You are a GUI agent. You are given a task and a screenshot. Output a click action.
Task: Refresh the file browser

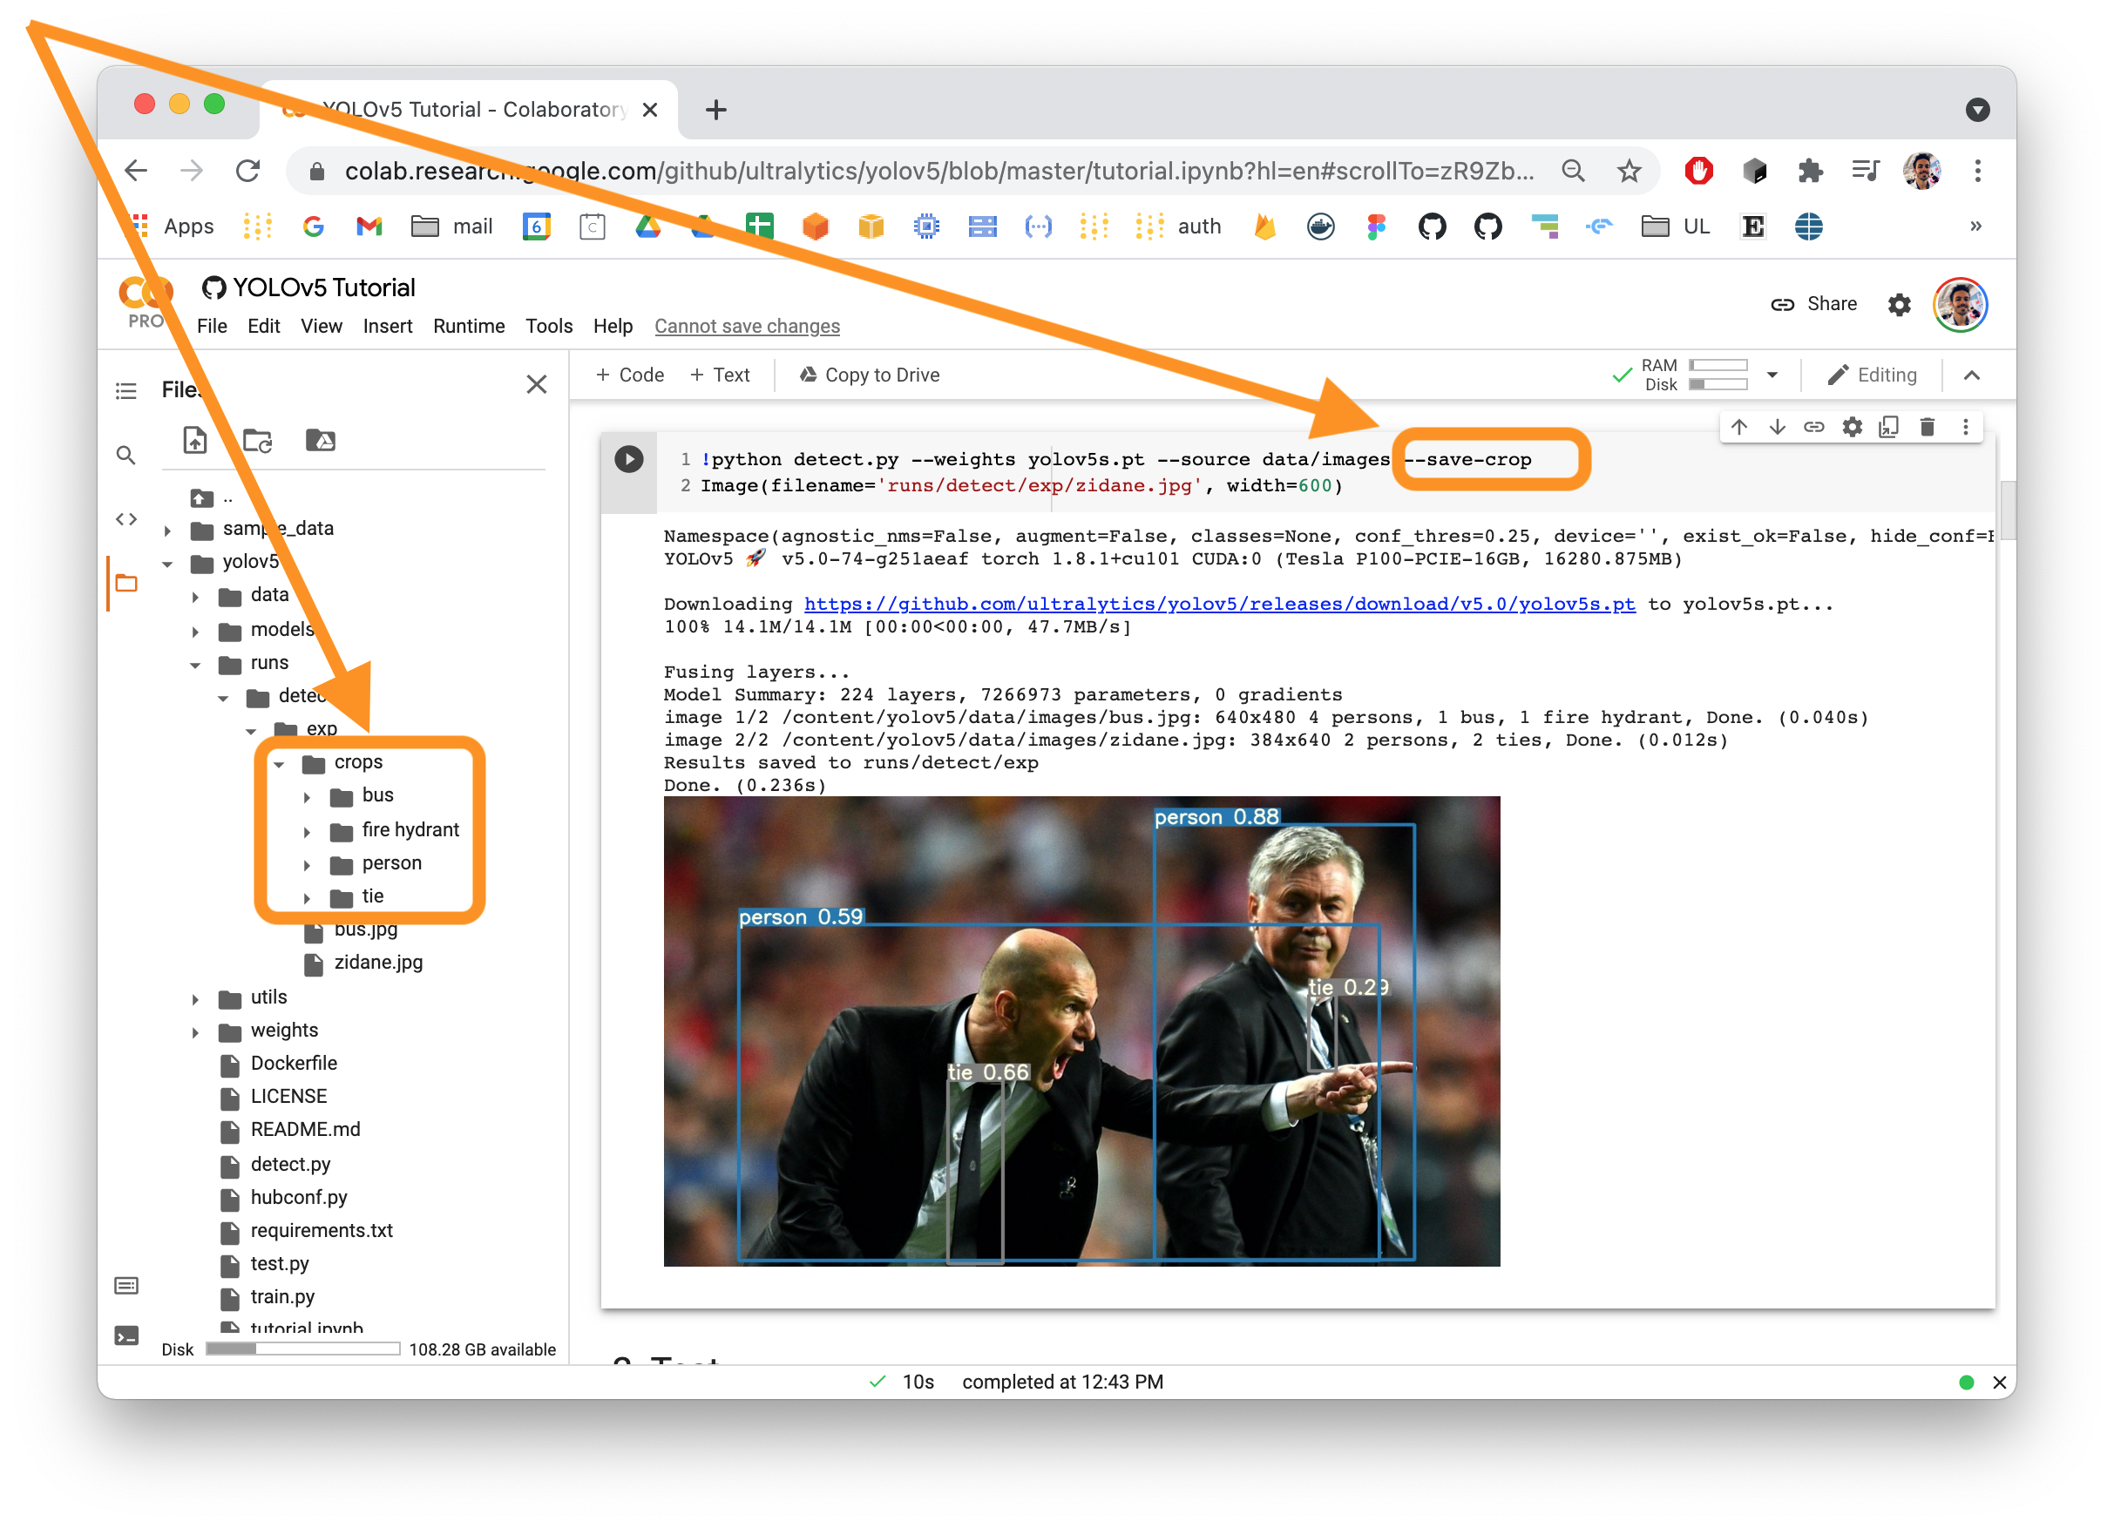[257, 440]
